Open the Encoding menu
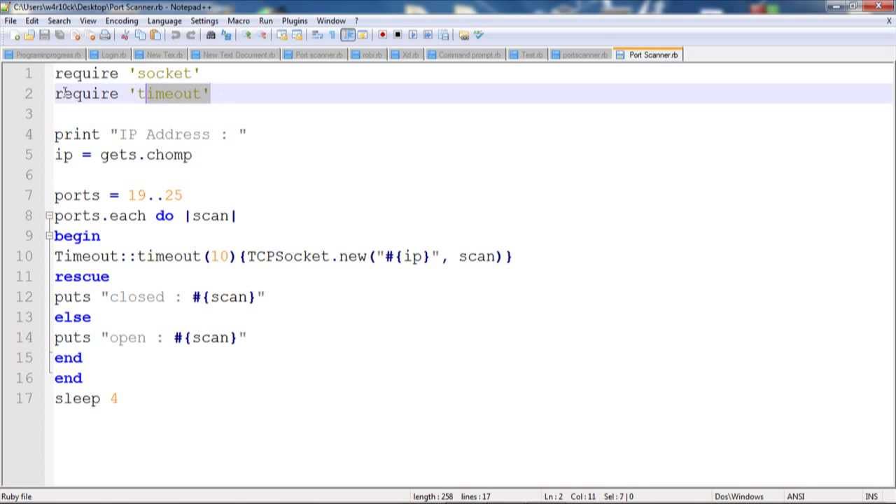This screenshot has height=504, width=896. [122, 21]
